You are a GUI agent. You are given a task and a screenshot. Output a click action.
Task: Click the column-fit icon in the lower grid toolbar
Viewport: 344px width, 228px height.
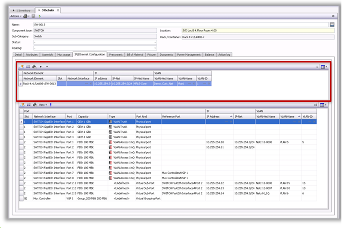(29, 105)
